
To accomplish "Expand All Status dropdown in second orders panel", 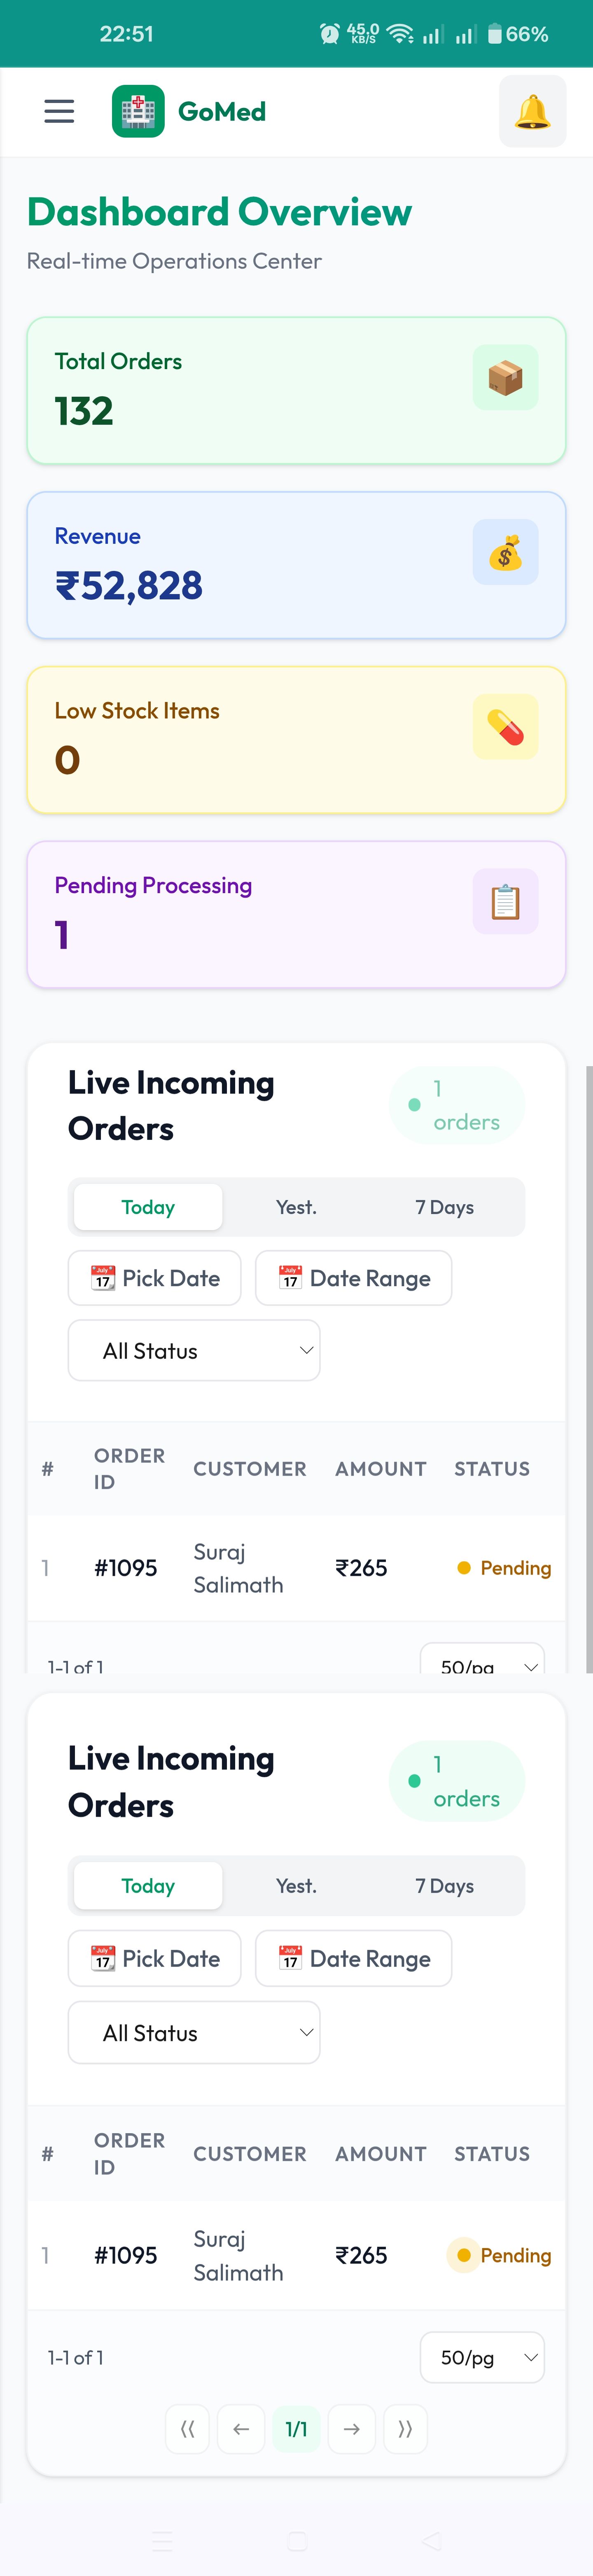I will point(194,2033).
